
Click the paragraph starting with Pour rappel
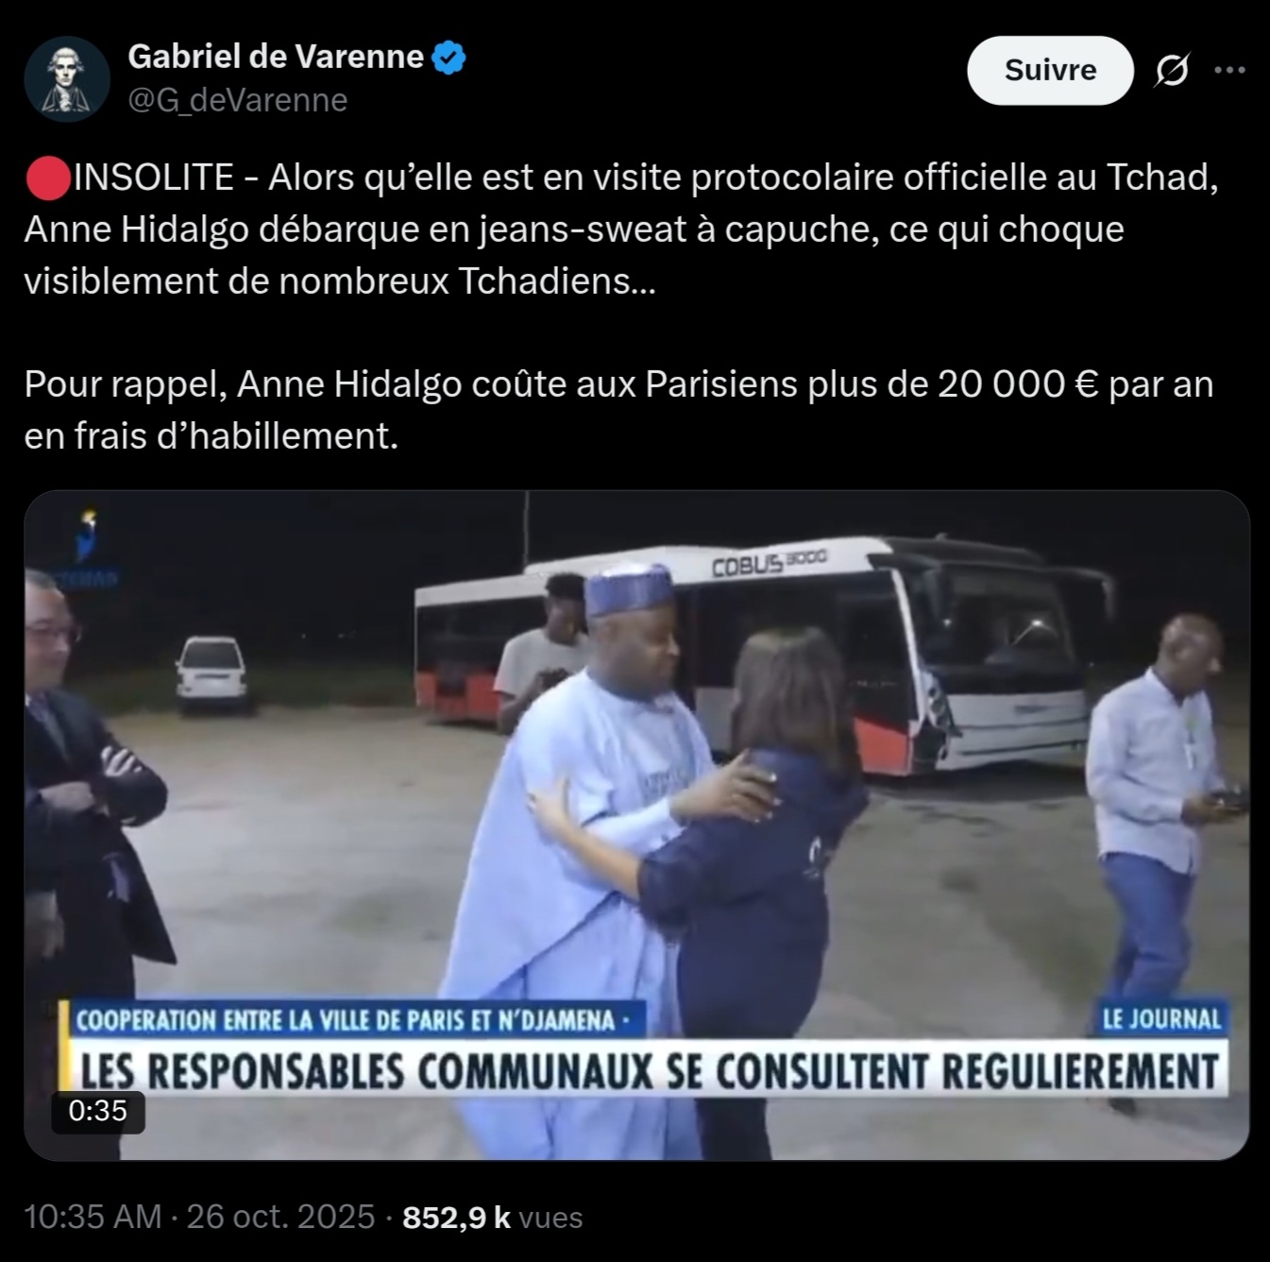618,410
